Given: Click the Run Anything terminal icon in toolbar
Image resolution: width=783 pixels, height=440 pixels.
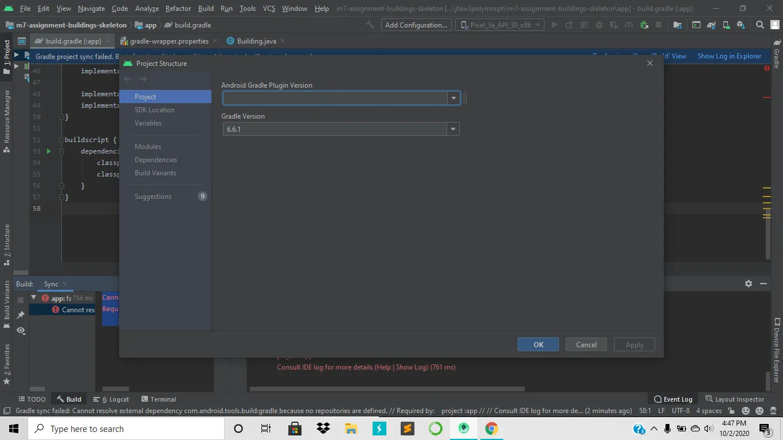Looking at the screenshot, I should 696,25.
